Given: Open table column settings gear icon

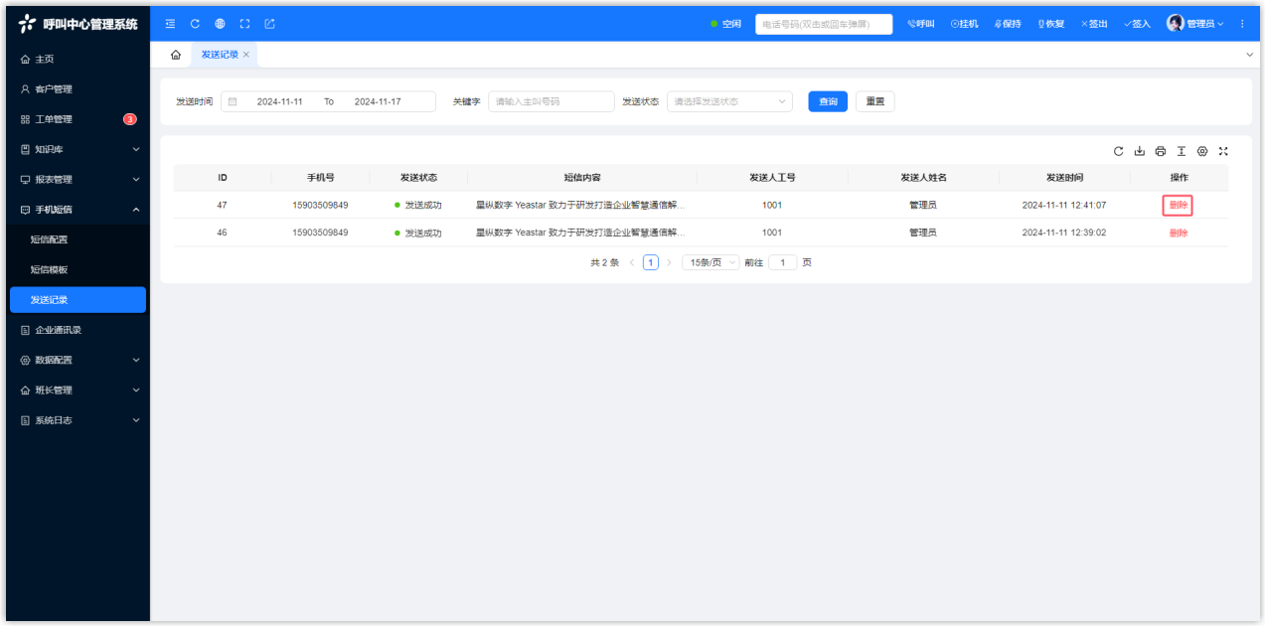Looking at the screenshot, I should click(x=1202, y=151).
